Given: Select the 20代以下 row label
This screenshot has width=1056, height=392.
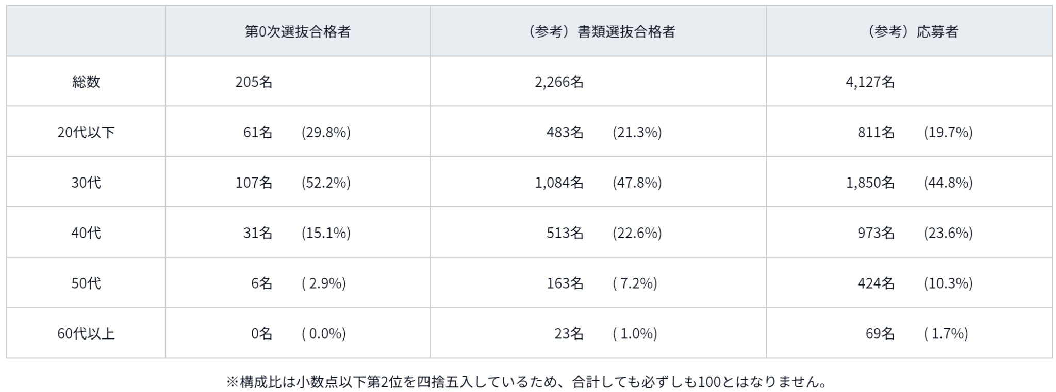Looking at the screenshot, I should (86, 133).
